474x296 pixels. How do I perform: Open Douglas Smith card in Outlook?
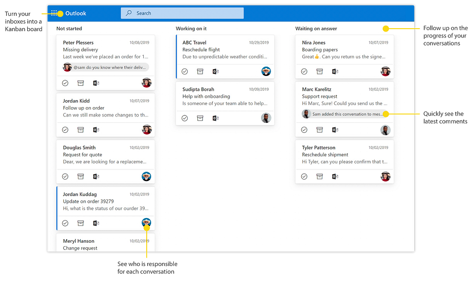coord(96,177)
